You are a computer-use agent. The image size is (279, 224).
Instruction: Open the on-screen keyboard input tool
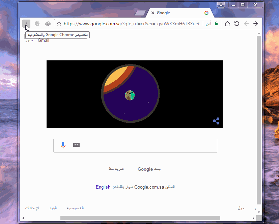pos(76,145)
